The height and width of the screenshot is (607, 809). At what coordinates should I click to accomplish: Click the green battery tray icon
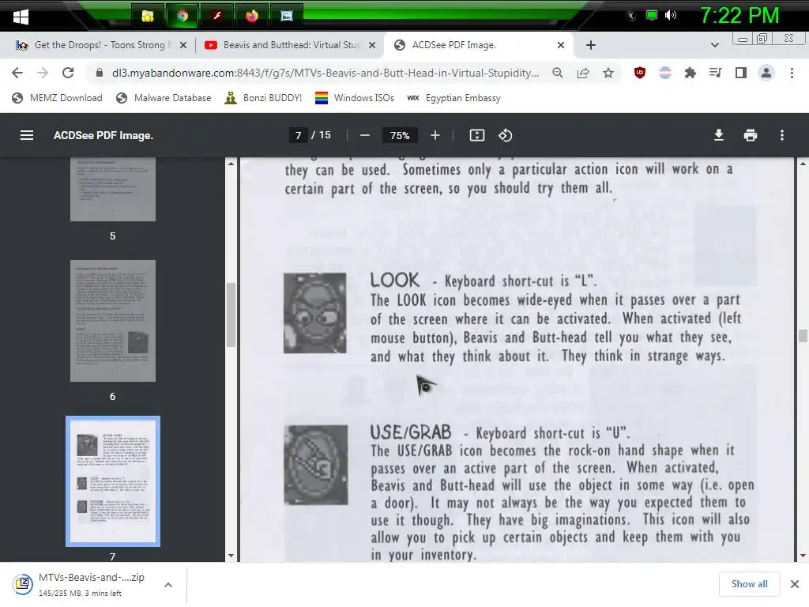(652, 15)
